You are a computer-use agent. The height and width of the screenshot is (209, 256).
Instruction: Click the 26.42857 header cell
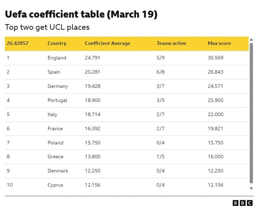18,43
